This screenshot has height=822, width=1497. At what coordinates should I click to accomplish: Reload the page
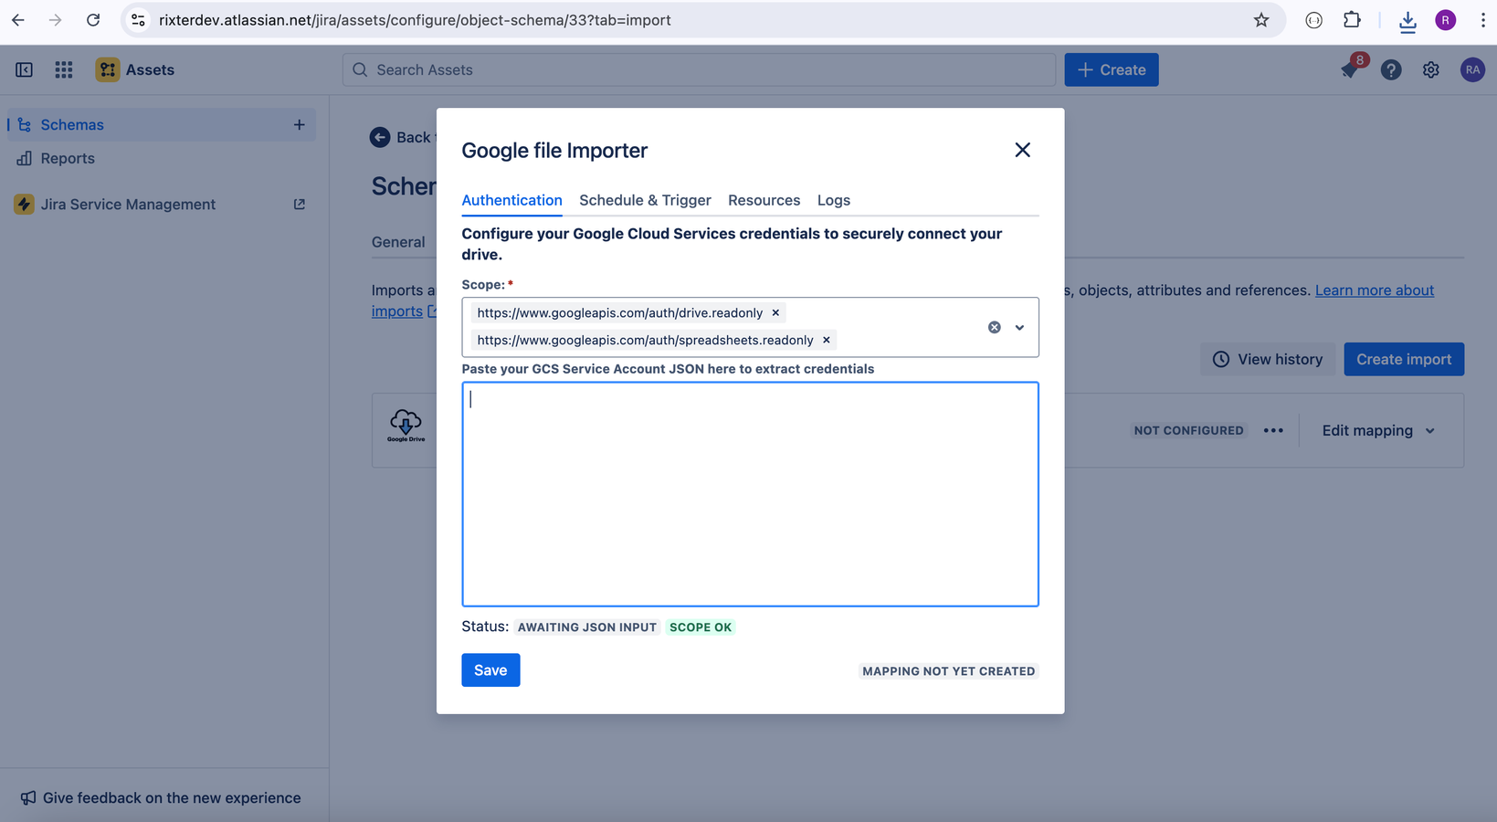(93, 20)
